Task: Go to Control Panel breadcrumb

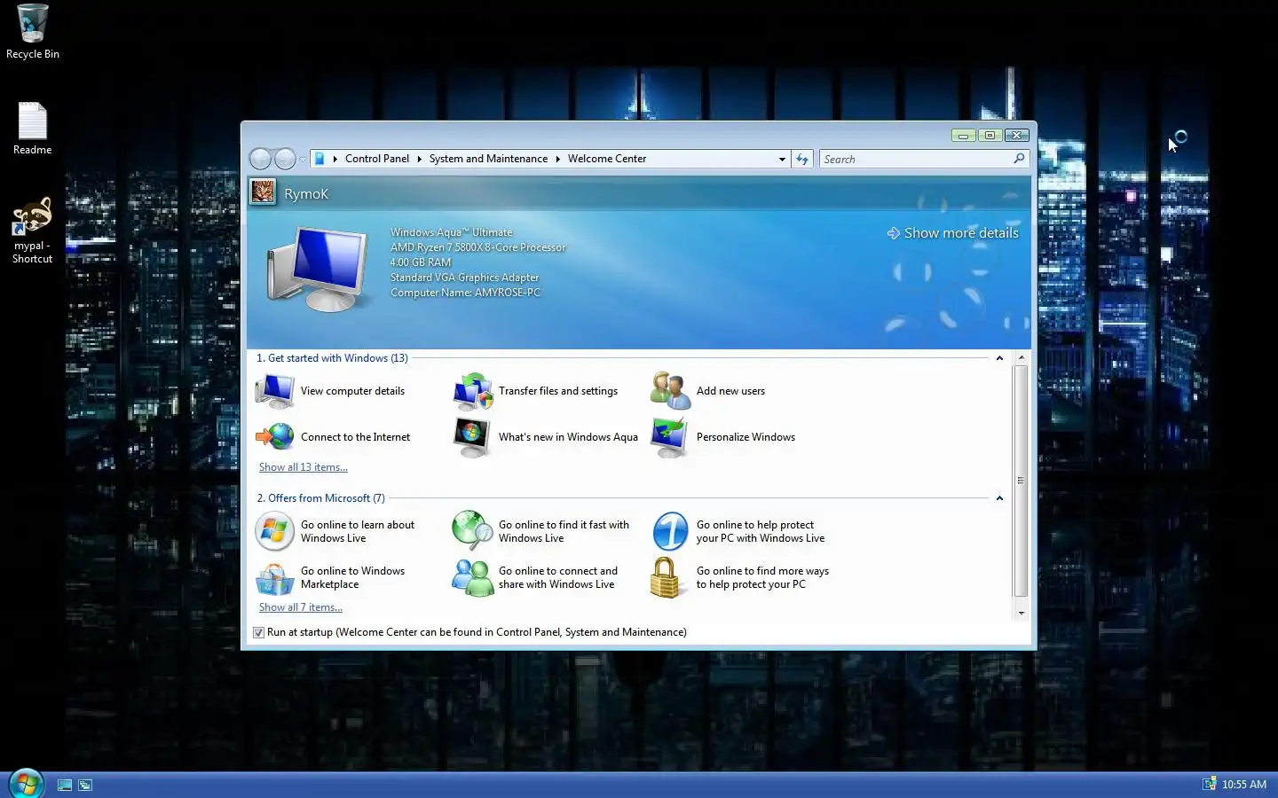Action: tap(377, 159)
